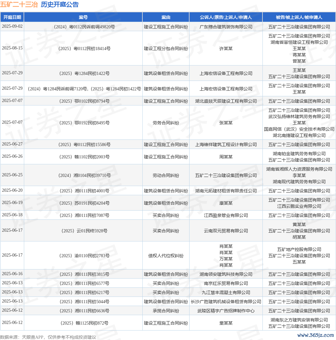The width and height of the screenshot is (336, 340).
Task: Click plaintiff 湖北盛燚天辰建设工程有限公司
Action: 226,101
